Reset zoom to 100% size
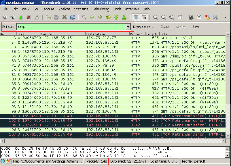Image resolution: width=231 pixels, height=166 pixels. (x=171, y=17)
